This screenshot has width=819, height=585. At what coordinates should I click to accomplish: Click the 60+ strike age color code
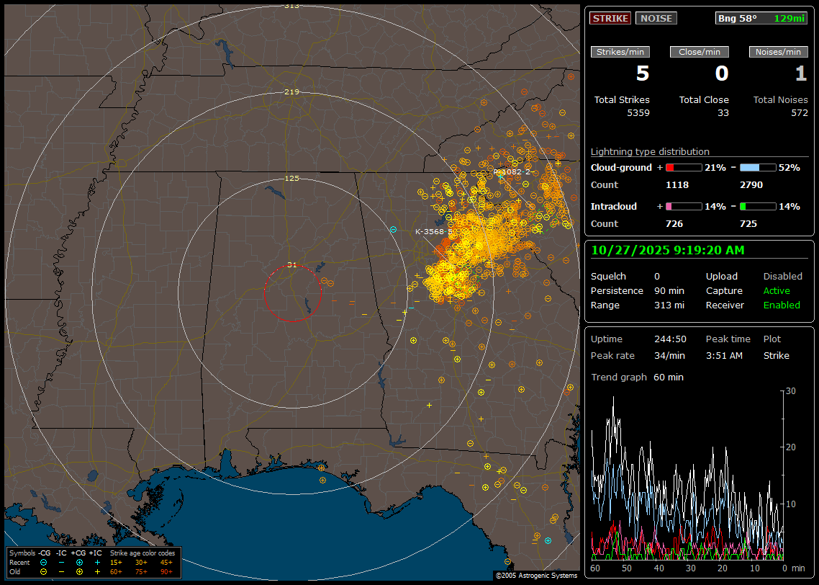pos(116,571)
